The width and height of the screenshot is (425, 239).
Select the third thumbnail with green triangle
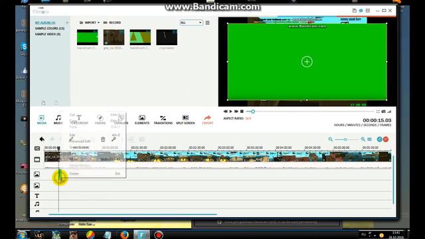click(x=140, y=37)
